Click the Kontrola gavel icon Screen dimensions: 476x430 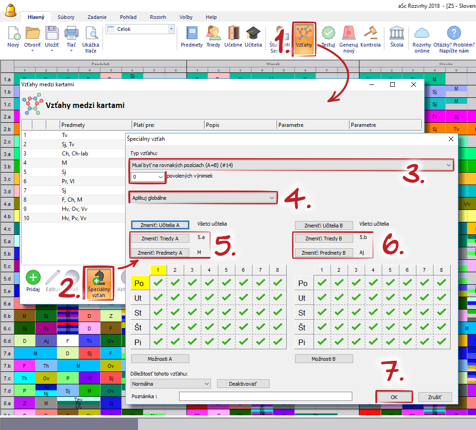coord(370,33)
